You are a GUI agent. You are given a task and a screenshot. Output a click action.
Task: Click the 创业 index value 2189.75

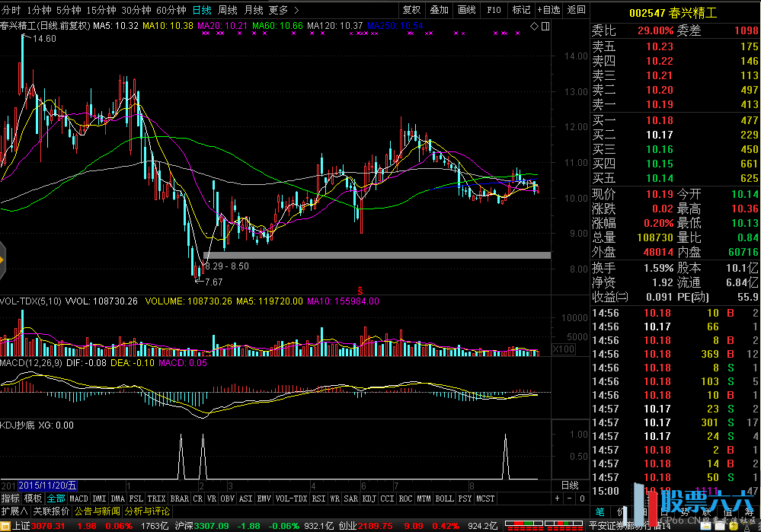(376, 526)
